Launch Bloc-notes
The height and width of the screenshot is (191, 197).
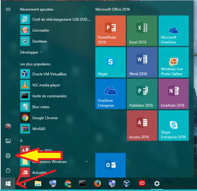click(55, 107)
